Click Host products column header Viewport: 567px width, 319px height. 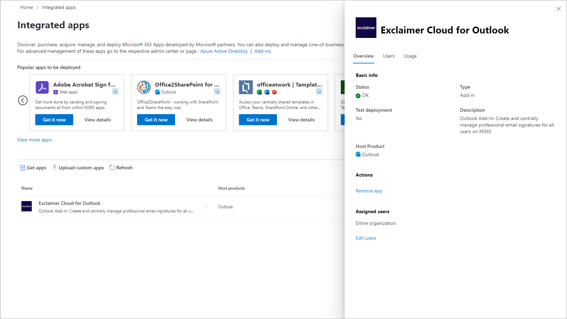coord(231,188)
